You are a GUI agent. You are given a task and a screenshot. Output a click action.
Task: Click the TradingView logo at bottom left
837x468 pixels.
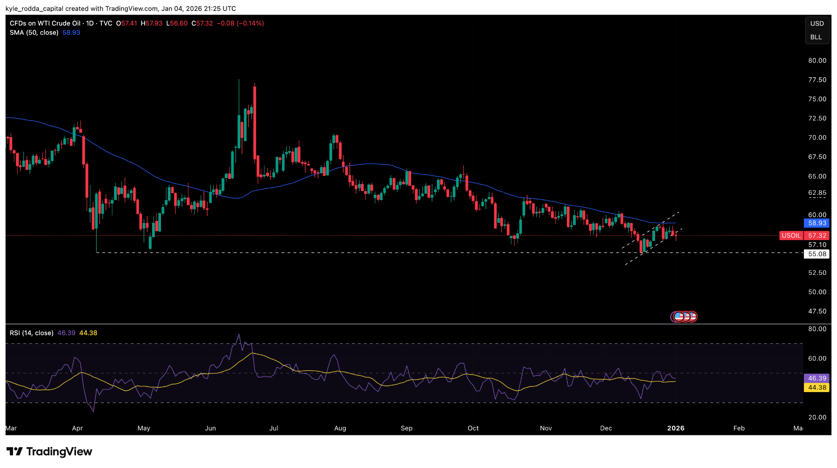coord(49,451)
